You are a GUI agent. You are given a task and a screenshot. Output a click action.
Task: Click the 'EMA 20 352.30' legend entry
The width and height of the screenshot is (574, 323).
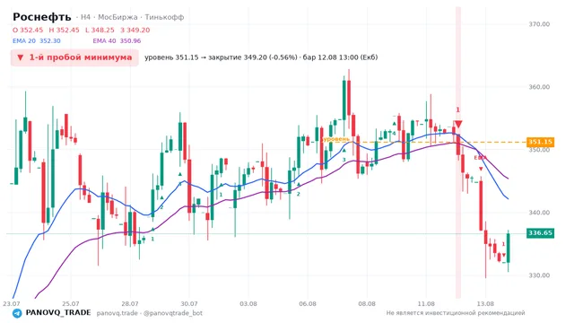(x=37, y=41)
